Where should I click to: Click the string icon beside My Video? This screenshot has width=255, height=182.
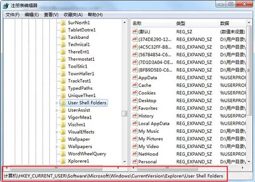click(x=134, y=146)
